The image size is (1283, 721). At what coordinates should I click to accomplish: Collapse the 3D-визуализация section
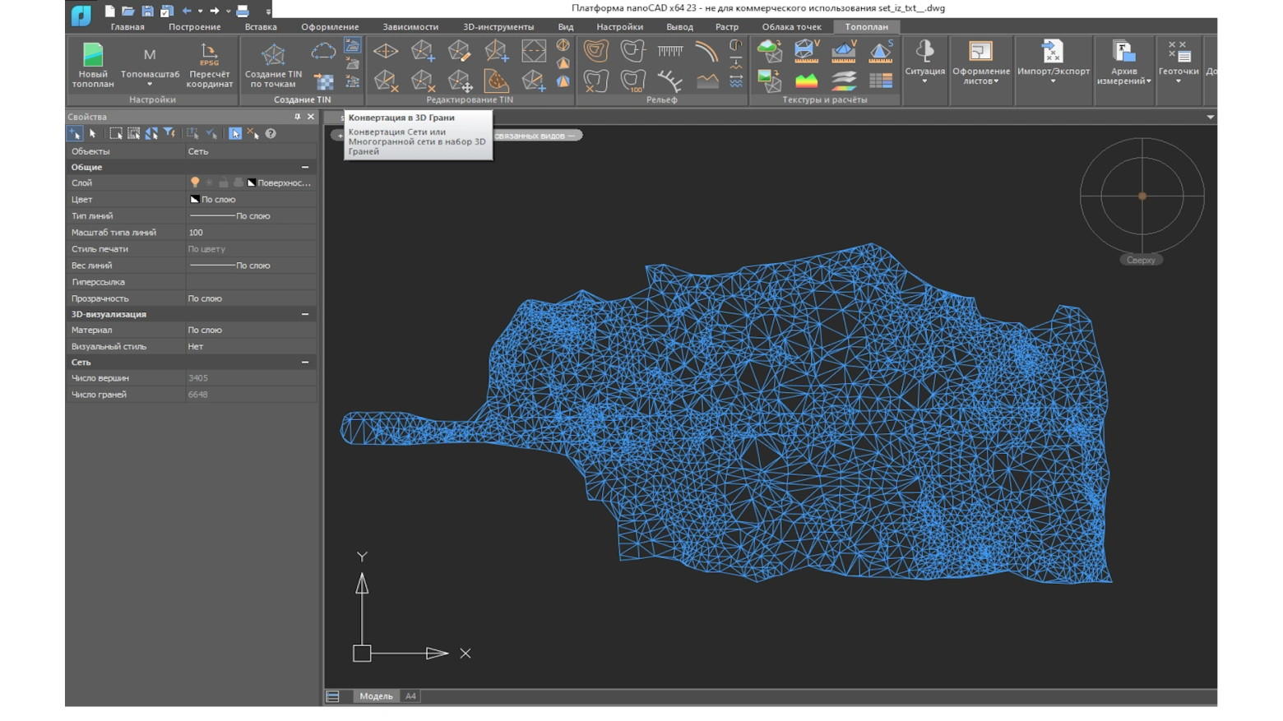point(305,314)
